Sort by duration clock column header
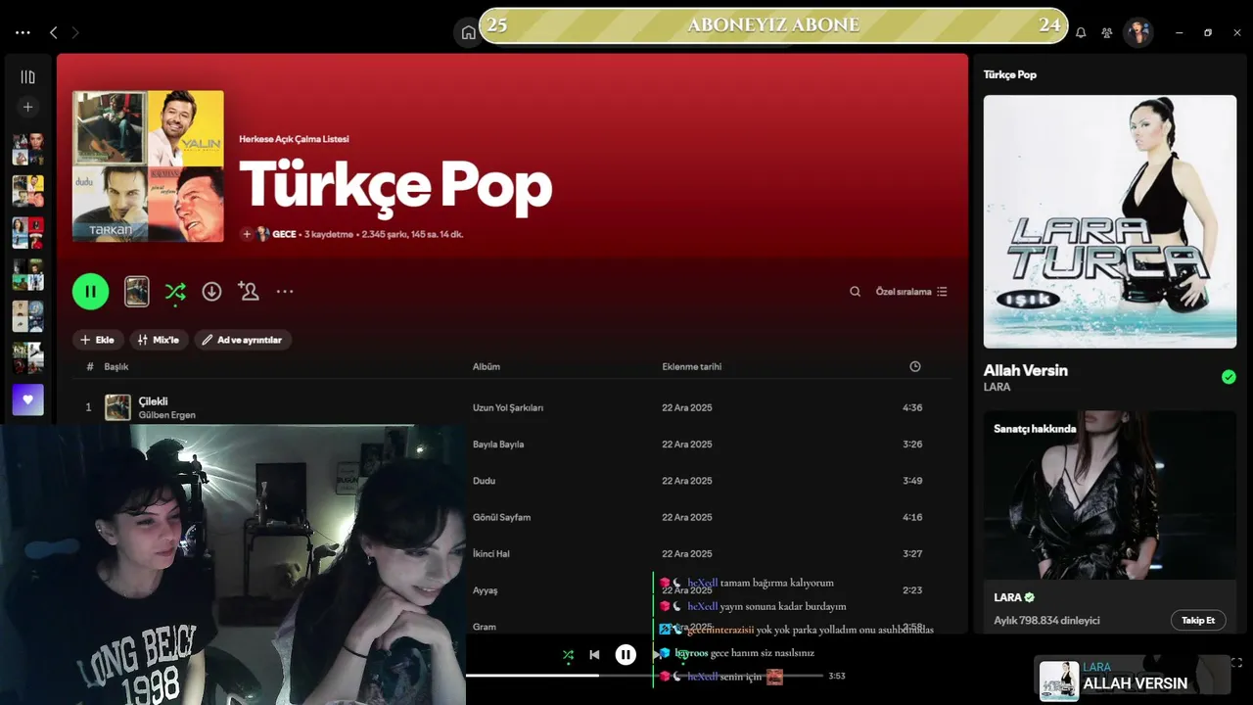This screenshot has height=705, width=1253. point(915,366)
